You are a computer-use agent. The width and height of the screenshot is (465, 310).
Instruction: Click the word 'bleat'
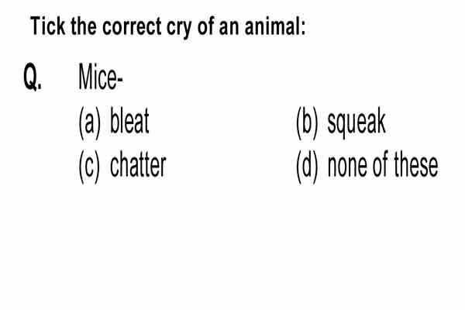pyautogui.click(x=129, y=121)
